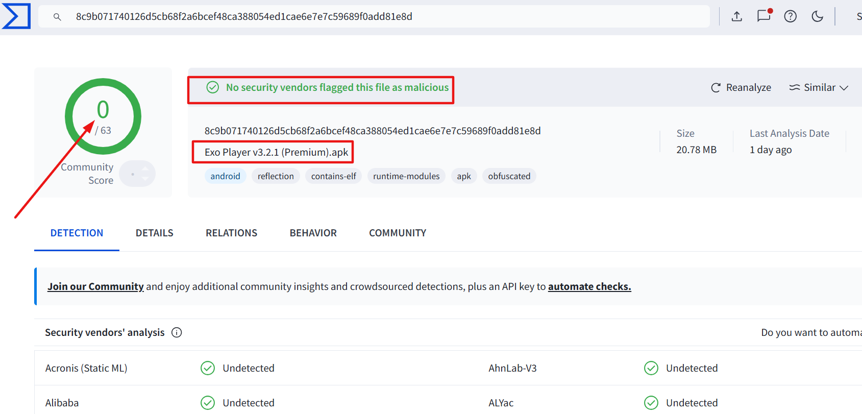This screenshot has height=414, width=862.
Task: Open the notifications comment icon
Action: [x=764, y=16]
